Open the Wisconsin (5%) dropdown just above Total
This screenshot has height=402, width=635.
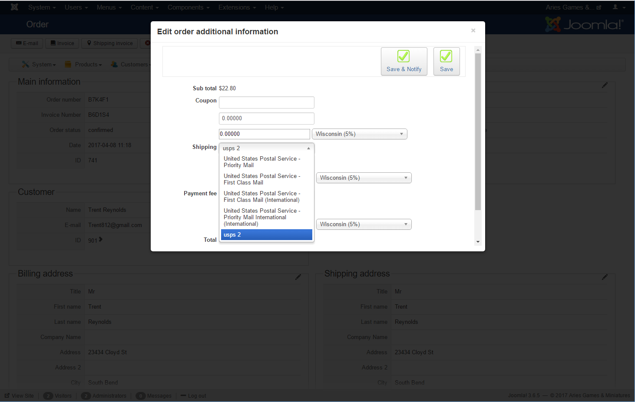point(364,224)
